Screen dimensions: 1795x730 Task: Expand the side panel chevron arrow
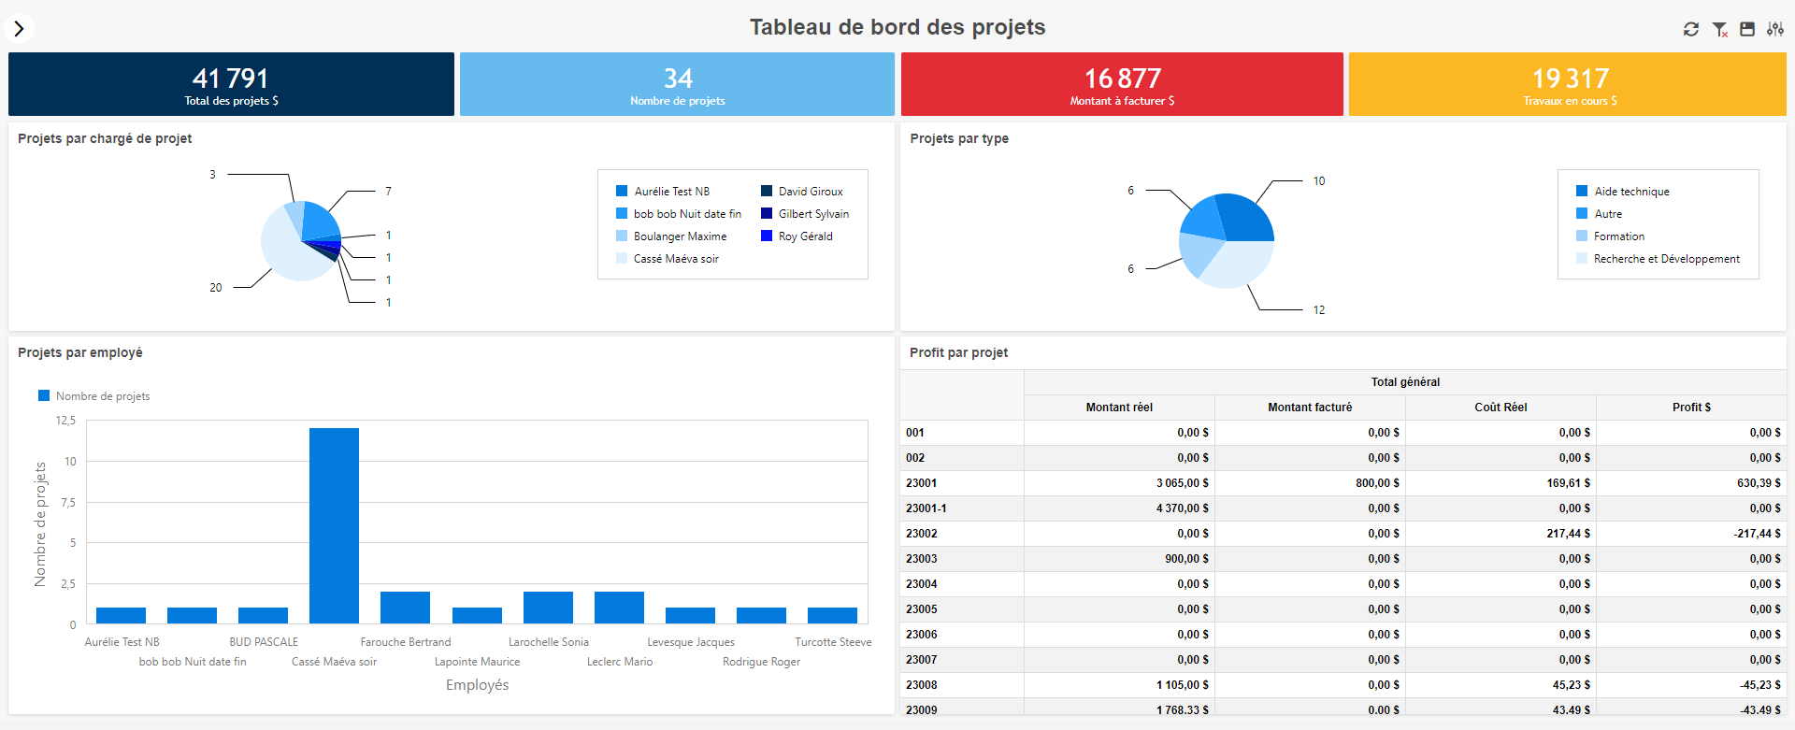click(19, 28)
